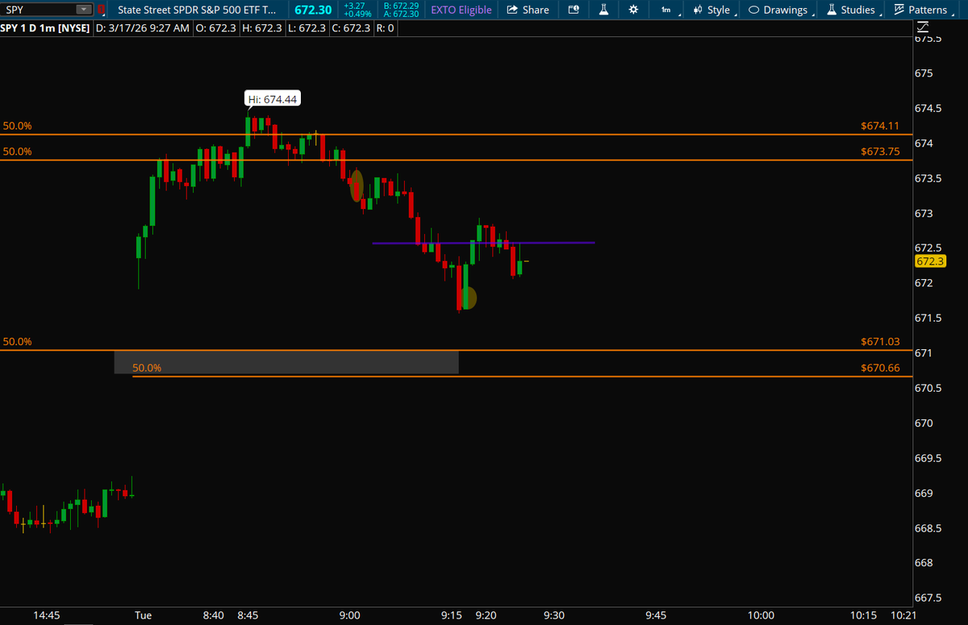
Task: Click the H: 672.3 high value
Action: [x=261, y=28]
